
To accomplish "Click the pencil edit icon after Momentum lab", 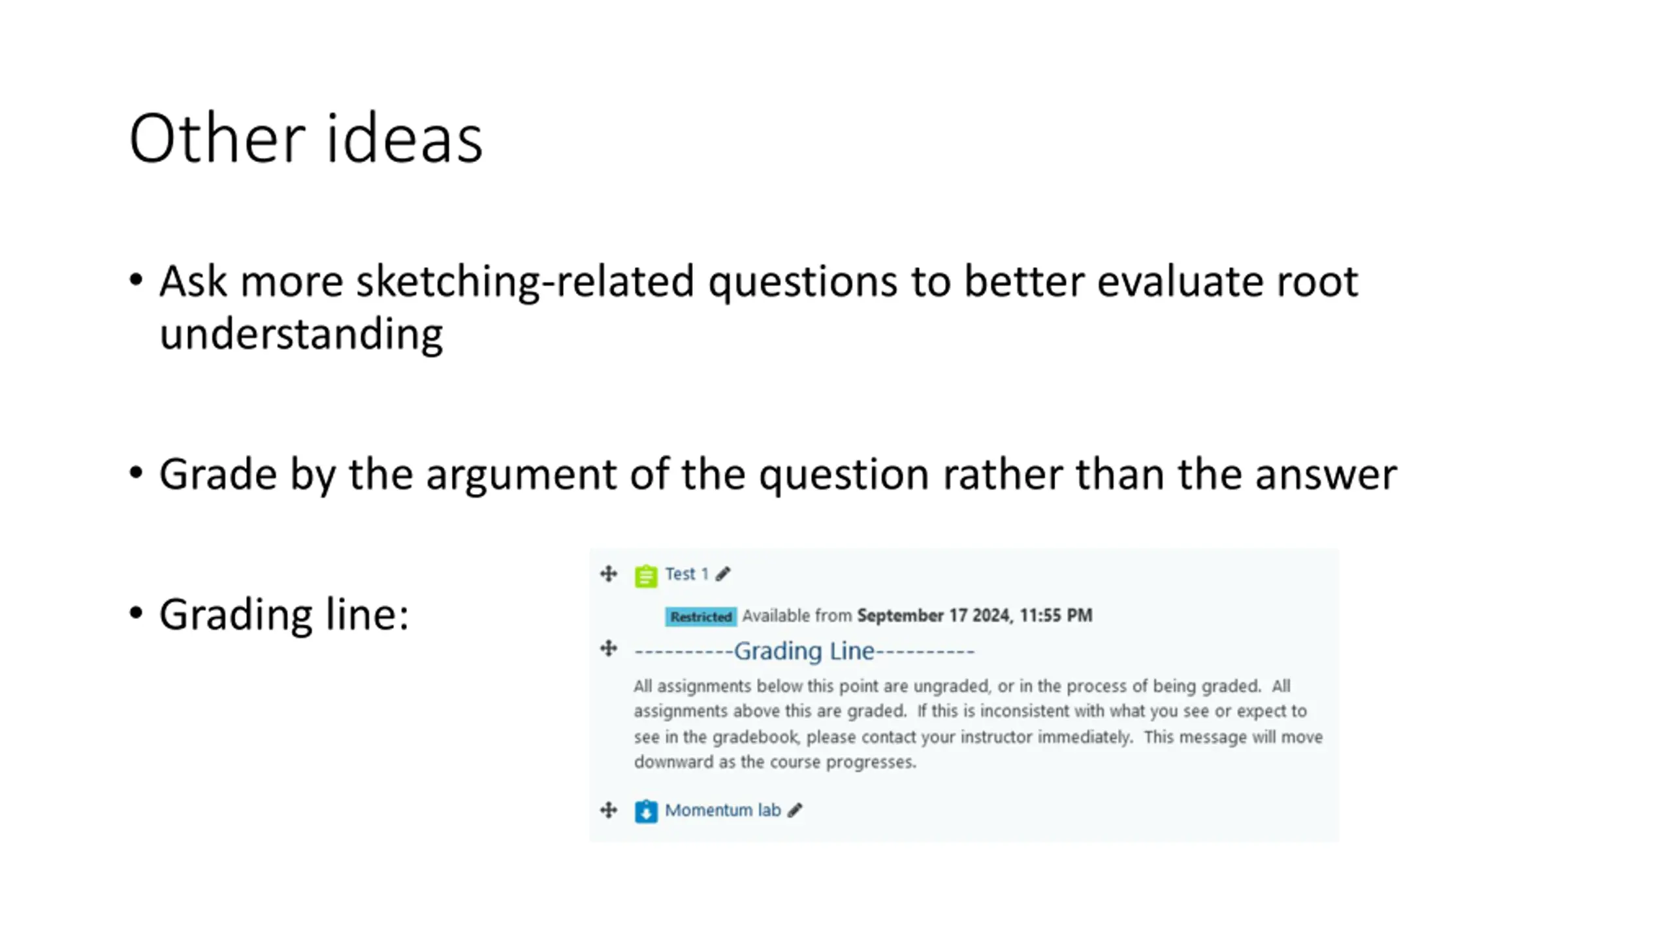I will pos(794,810).
